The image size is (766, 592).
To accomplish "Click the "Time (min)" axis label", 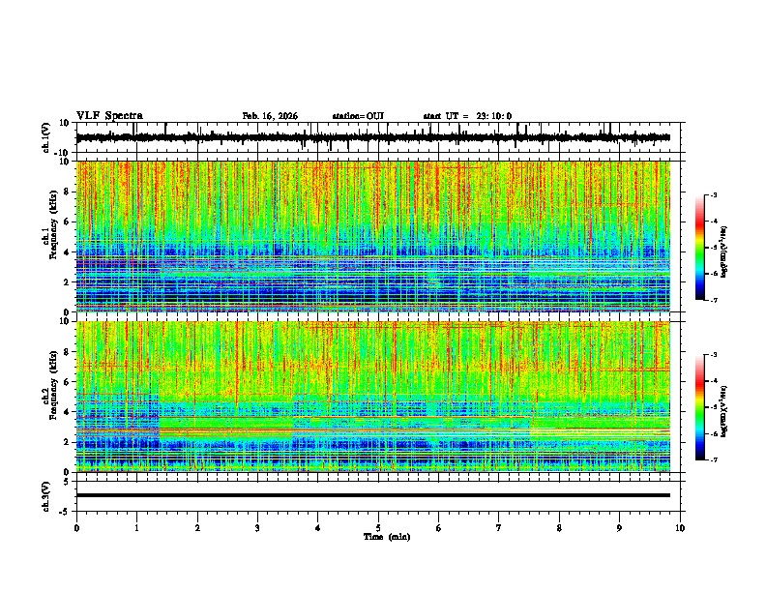I will click(x=387, y=537).
